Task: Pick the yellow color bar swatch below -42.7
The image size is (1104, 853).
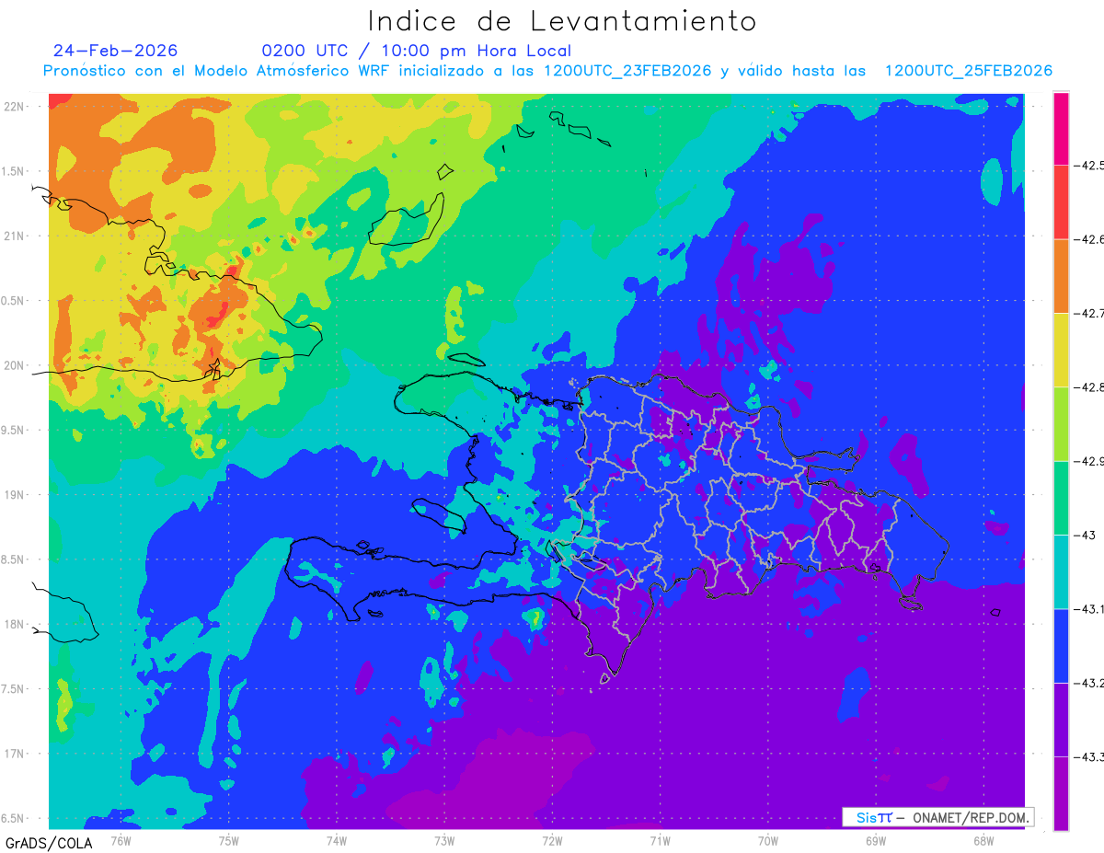Action: pyautogui.click(x=1061, y=351)
